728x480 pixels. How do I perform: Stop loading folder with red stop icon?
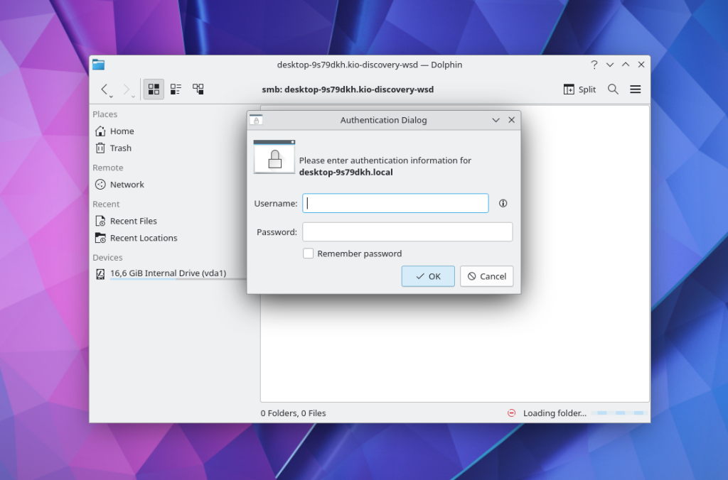[x=511, y=413]
